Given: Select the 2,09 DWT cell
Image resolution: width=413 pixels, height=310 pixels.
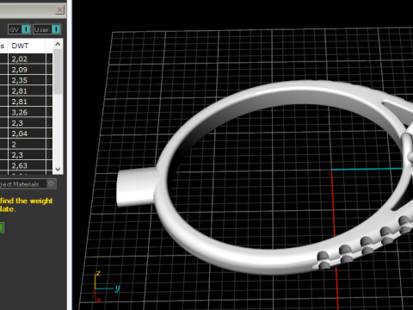Looking at the screenshot, I should 27,70.
